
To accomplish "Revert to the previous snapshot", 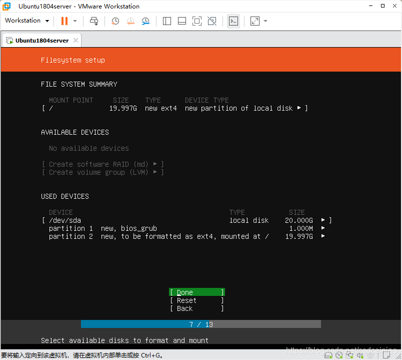I will [130, 21].
